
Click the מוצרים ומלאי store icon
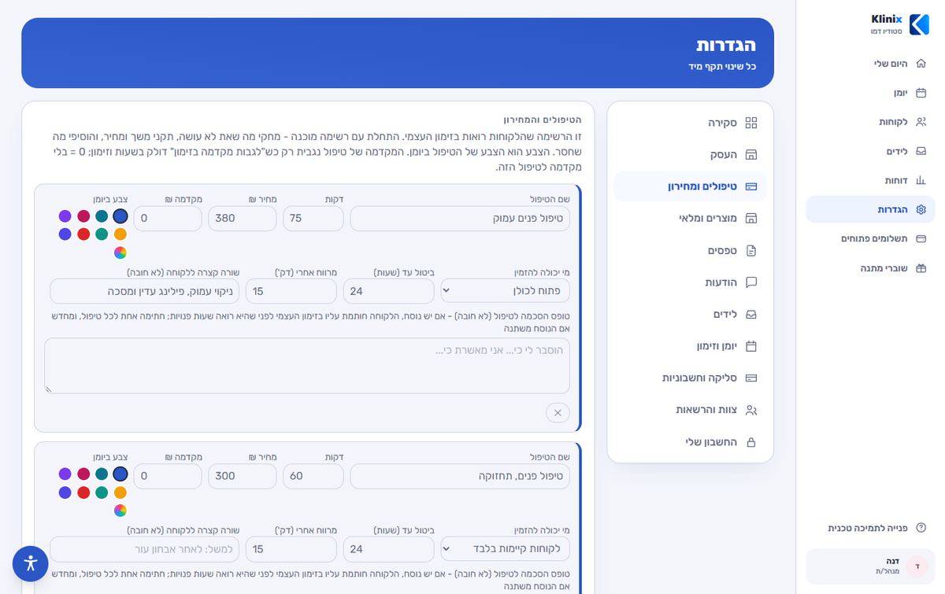(x=751, y=218)
